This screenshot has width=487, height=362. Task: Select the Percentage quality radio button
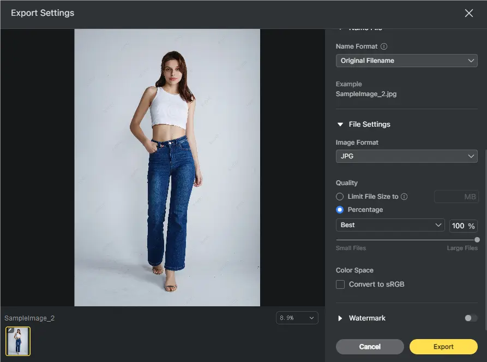click(x=340, y=210)
